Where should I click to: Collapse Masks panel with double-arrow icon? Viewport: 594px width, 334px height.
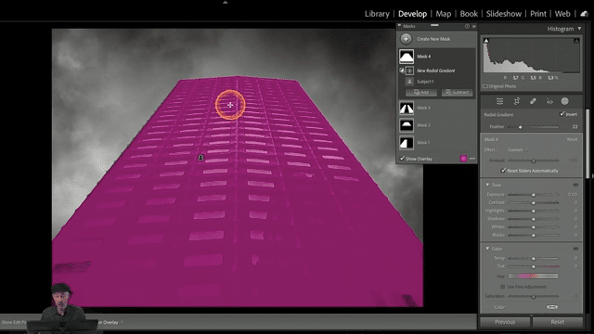tap(474, 26)
